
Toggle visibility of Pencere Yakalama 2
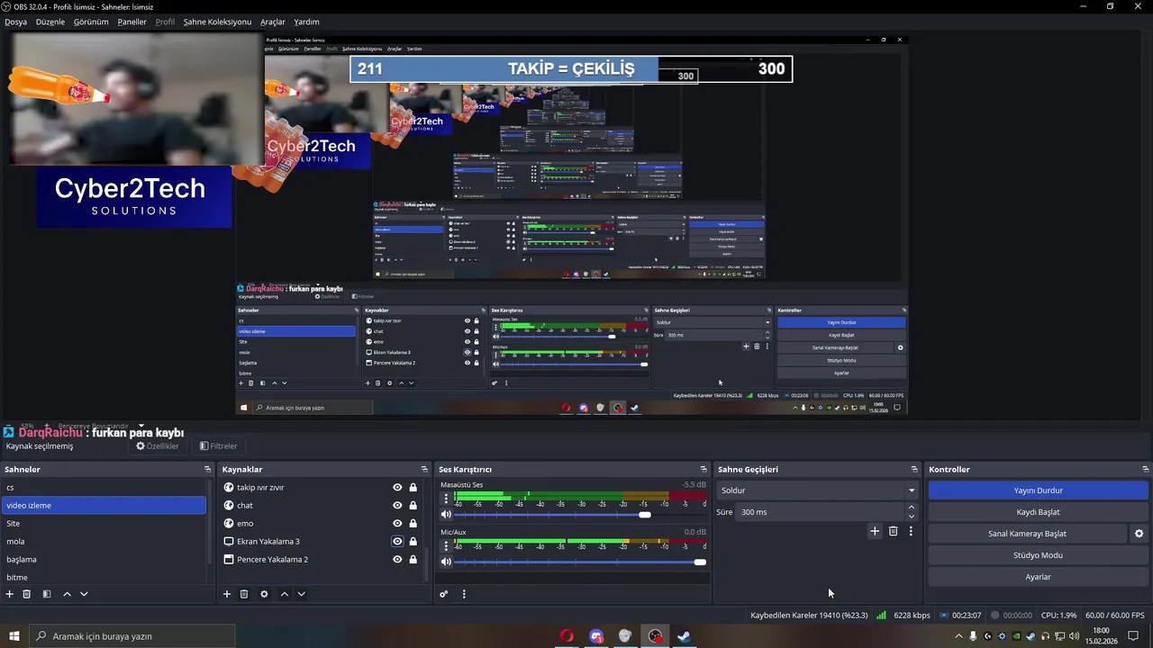pos(397,560)
